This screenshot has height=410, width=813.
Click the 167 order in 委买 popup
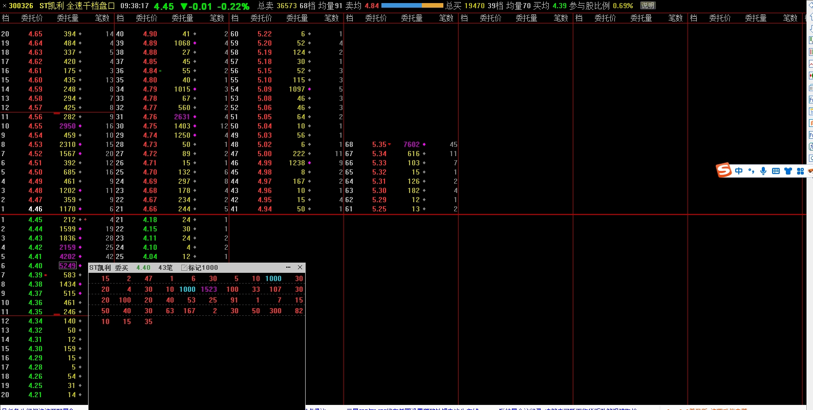pyautogui.click(x=189, y=311)
